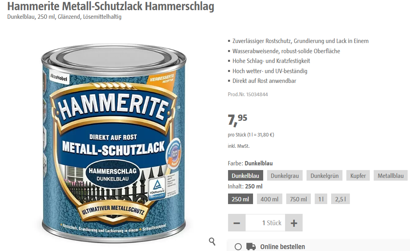Switch to the Metallblau color
Image resolution: width=410 pixels, height=251 pixels.
tap(390, 176)
